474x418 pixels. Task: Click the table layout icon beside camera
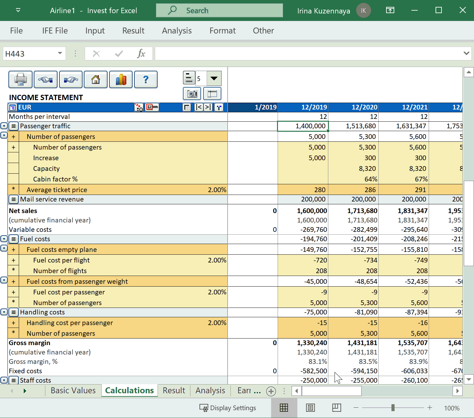(x=212, y=93)
